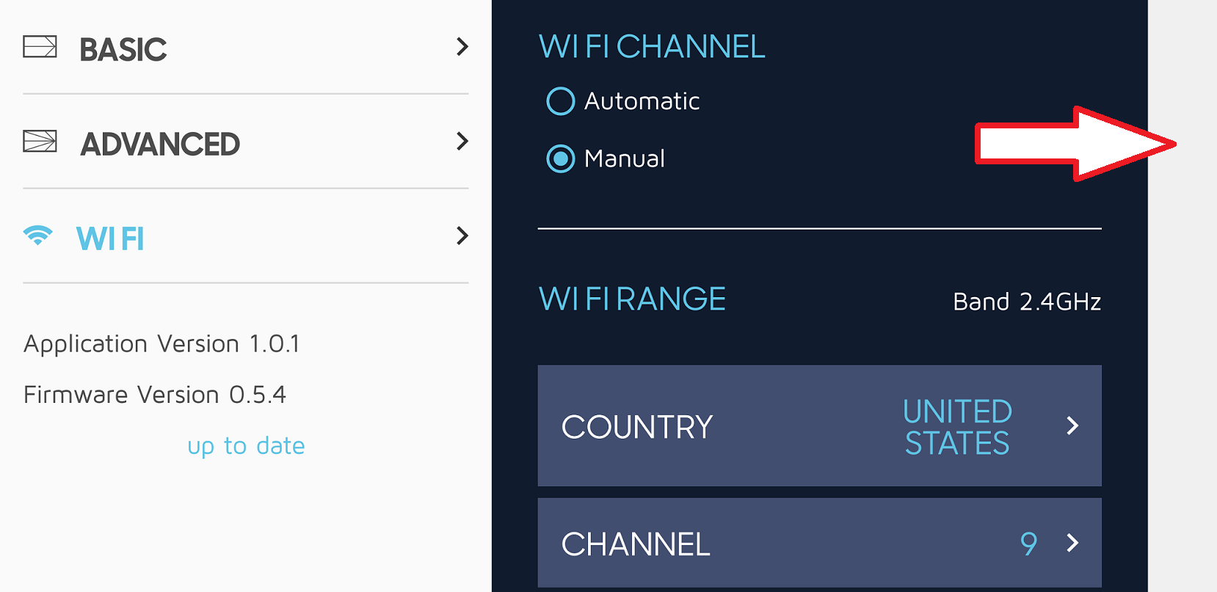Click the channel number 9 value

(x=1028, y=544)
